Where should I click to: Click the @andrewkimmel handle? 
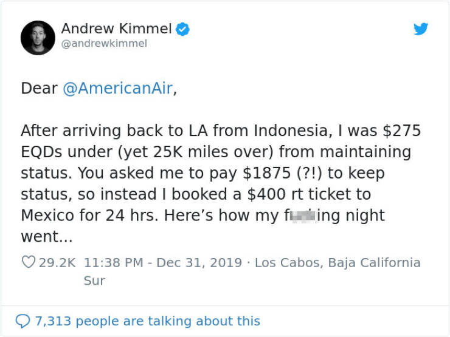coord(104,44)
